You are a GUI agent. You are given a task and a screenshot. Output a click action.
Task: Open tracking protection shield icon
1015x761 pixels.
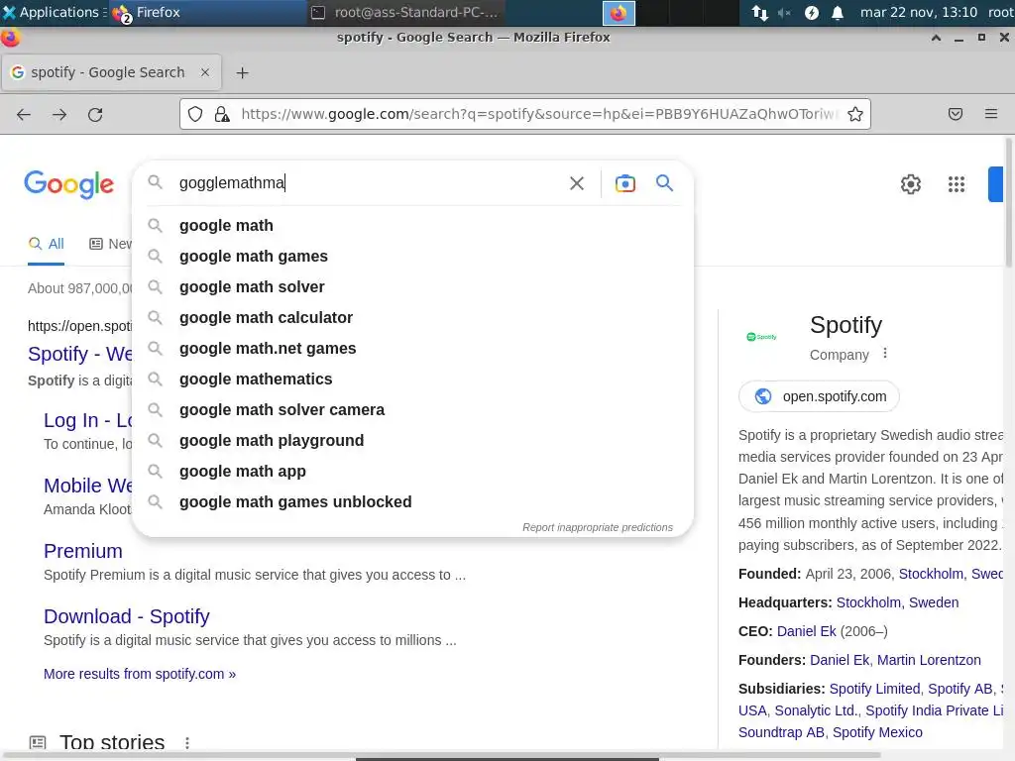click(x=195, y=115)
